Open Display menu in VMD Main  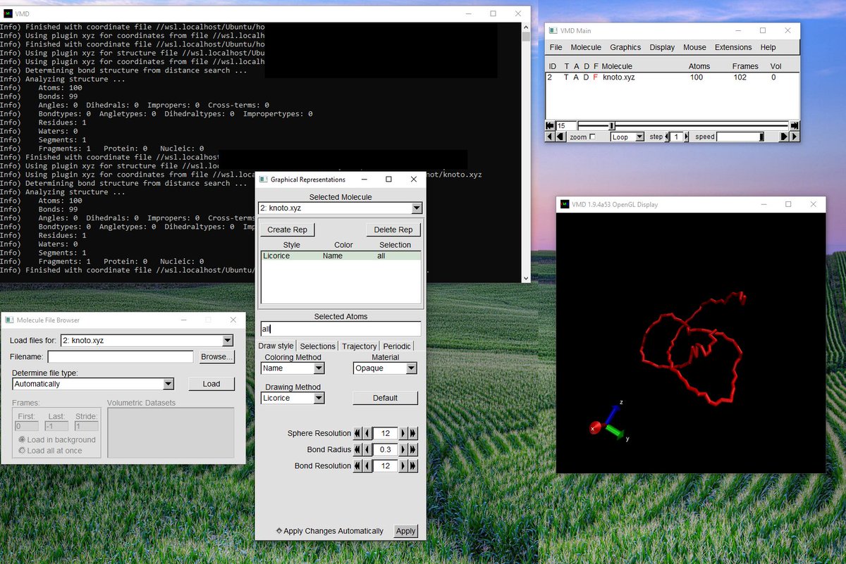point(662,47)
